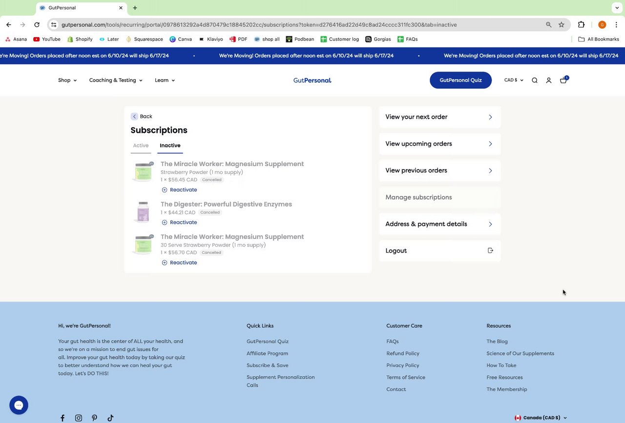Viewport: 625px width, 423px height.
Task: Go to the GutPersonal logo homepage
Action: click(312, 80)
